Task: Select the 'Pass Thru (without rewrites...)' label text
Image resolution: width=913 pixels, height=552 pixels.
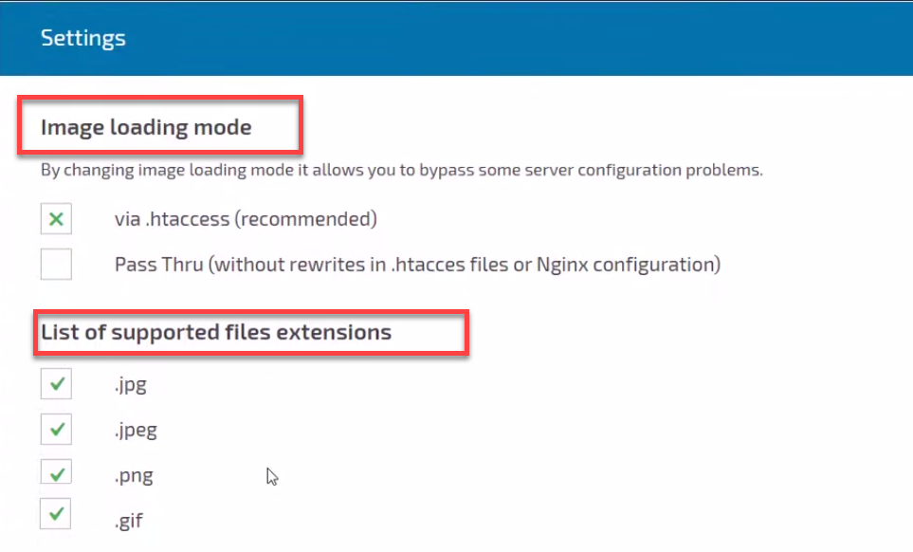Action: (417, 265)
